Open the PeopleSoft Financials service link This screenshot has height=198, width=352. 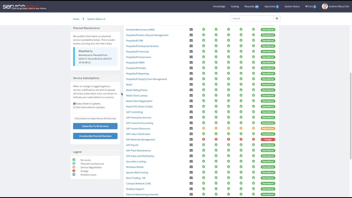[137, 51]
